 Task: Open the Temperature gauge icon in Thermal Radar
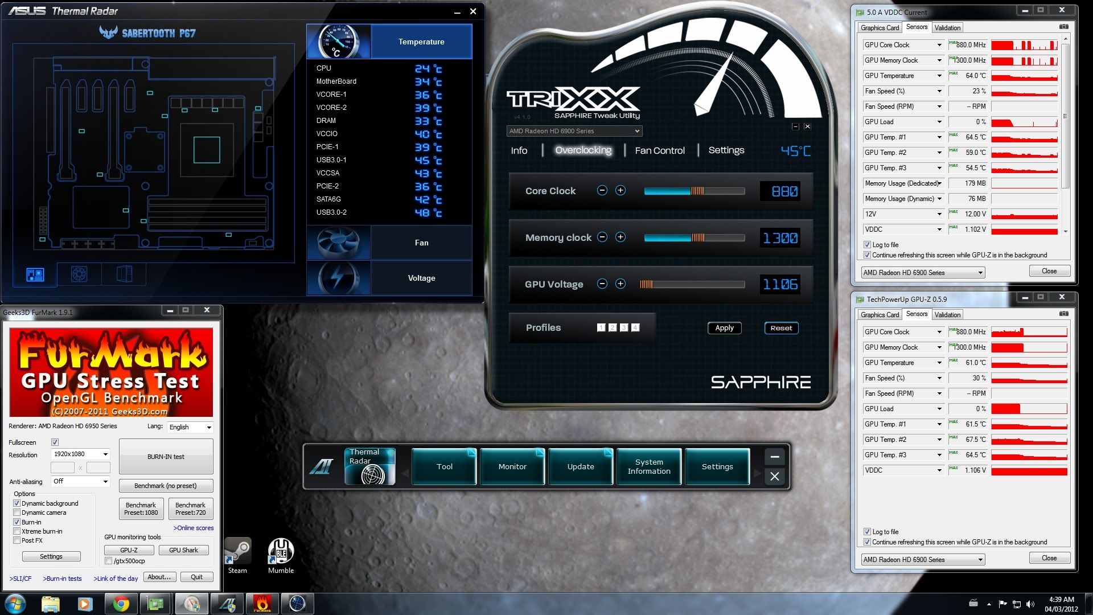339,42
